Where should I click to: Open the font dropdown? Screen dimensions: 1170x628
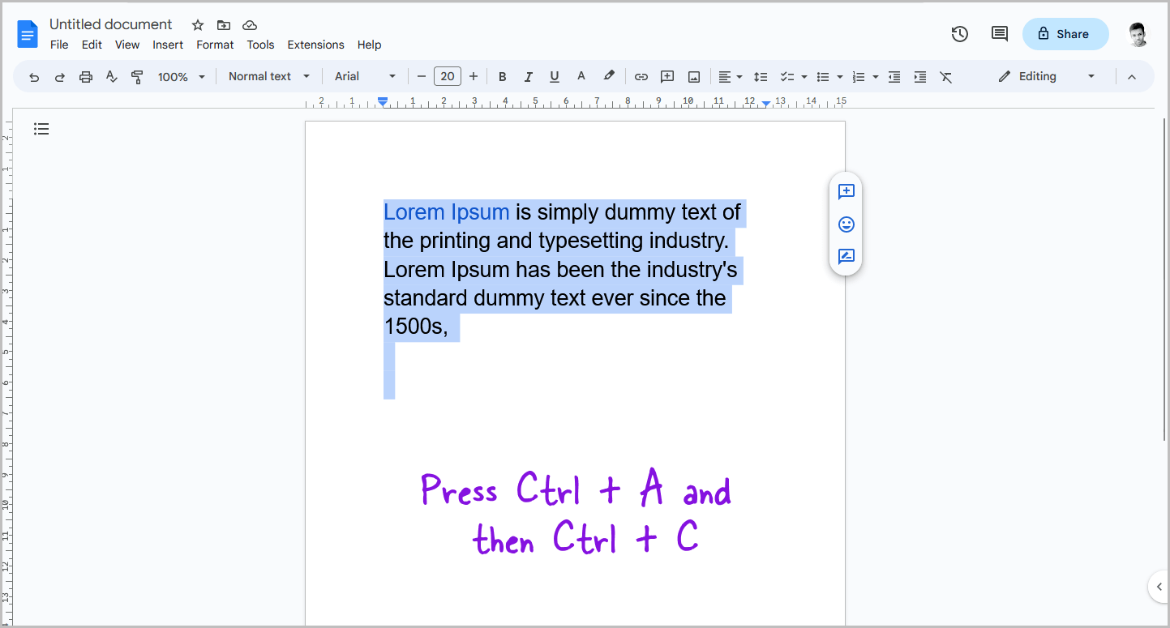[x=363, y=76]
